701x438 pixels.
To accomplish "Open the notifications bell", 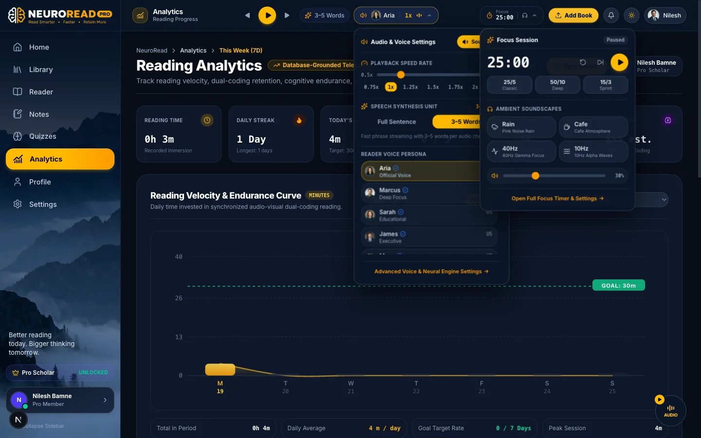I will tap(611, 16).
